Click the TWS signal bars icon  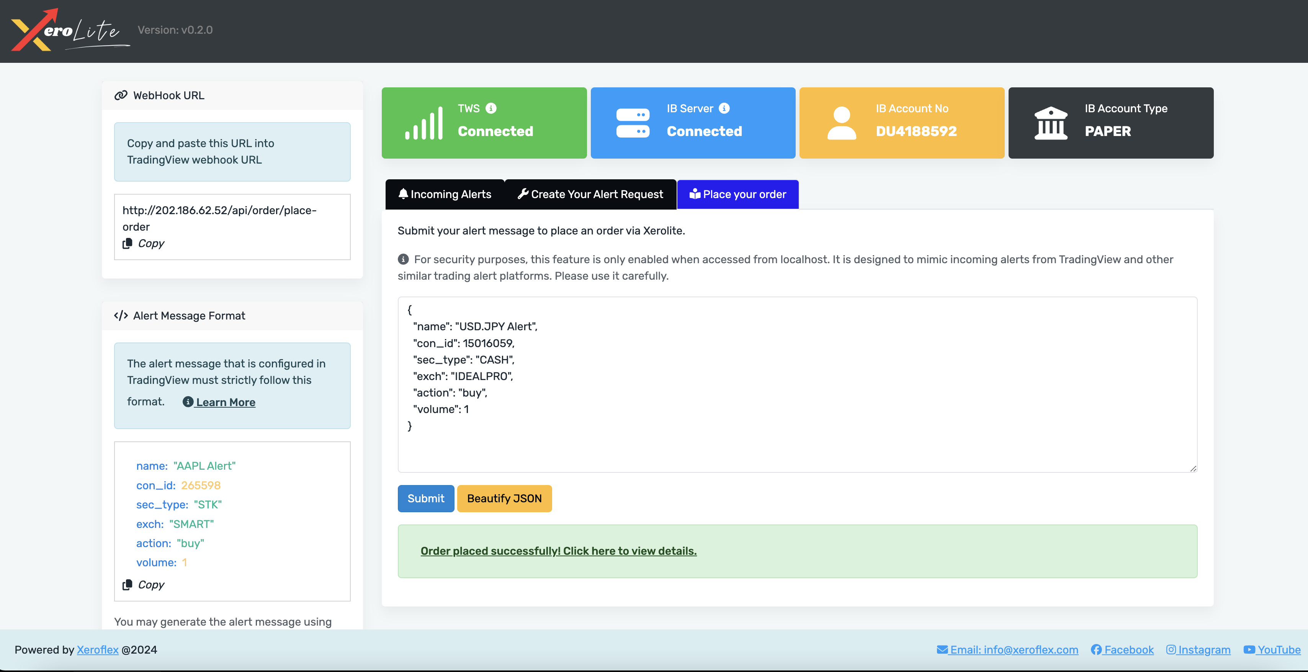423,123
